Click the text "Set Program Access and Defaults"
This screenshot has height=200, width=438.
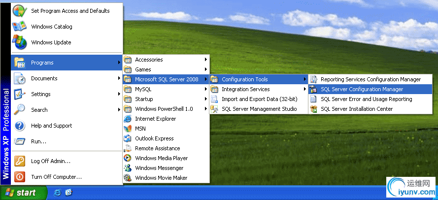70,11
